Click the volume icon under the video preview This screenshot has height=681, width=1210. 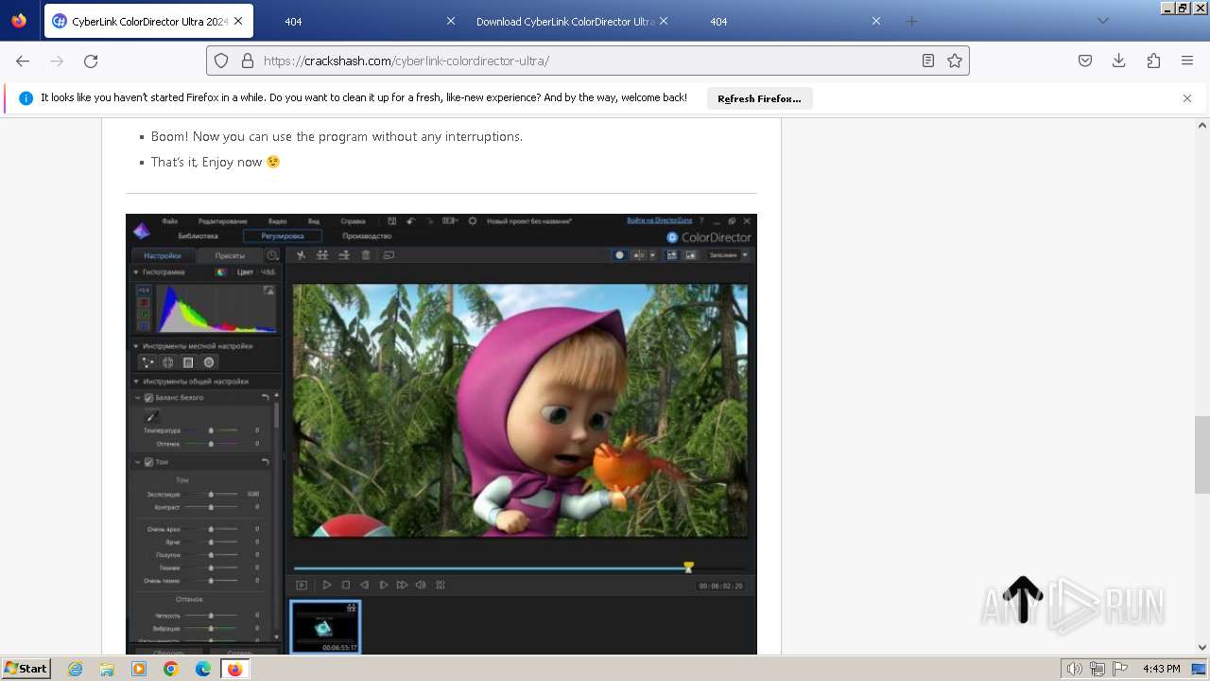pos(421,585)
